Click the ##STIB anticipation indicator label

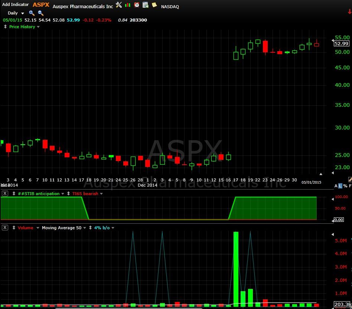pos(39,194)
